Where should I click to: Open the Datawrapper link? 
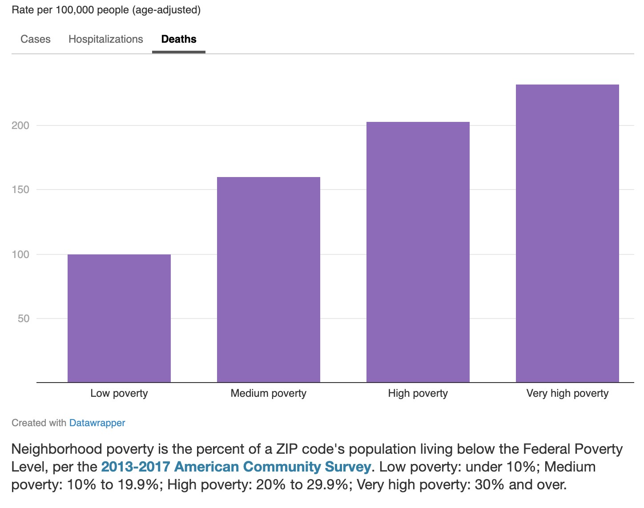click(x=97, y=423)
